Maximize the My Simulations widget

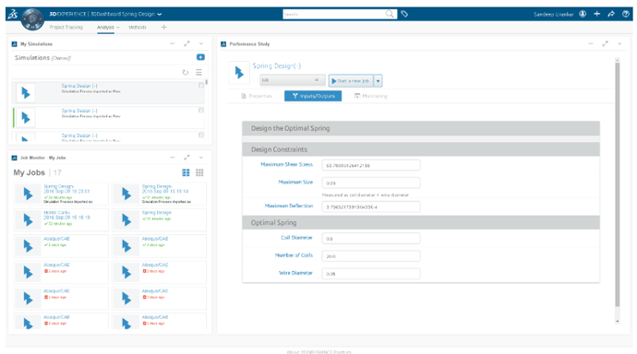[x=186, y=43]
